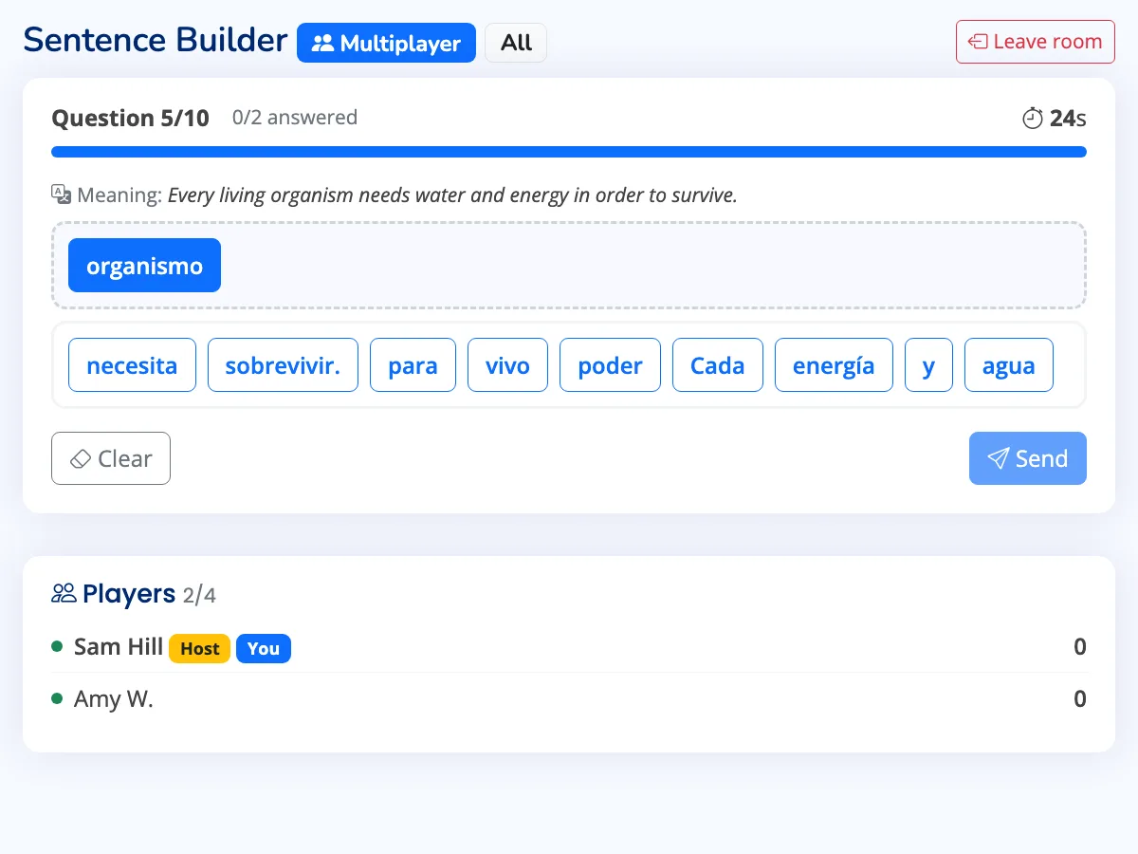Pick the 'energía' word tile
Image resolution: width=1138 pixels, height=854 pixels.
[834, 365]
